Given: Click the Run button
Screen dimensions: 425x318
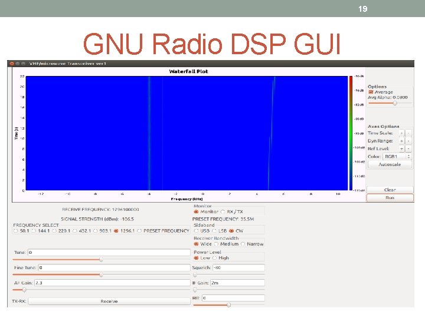Looking at the screenshot, I should click(x=390, y=198).
